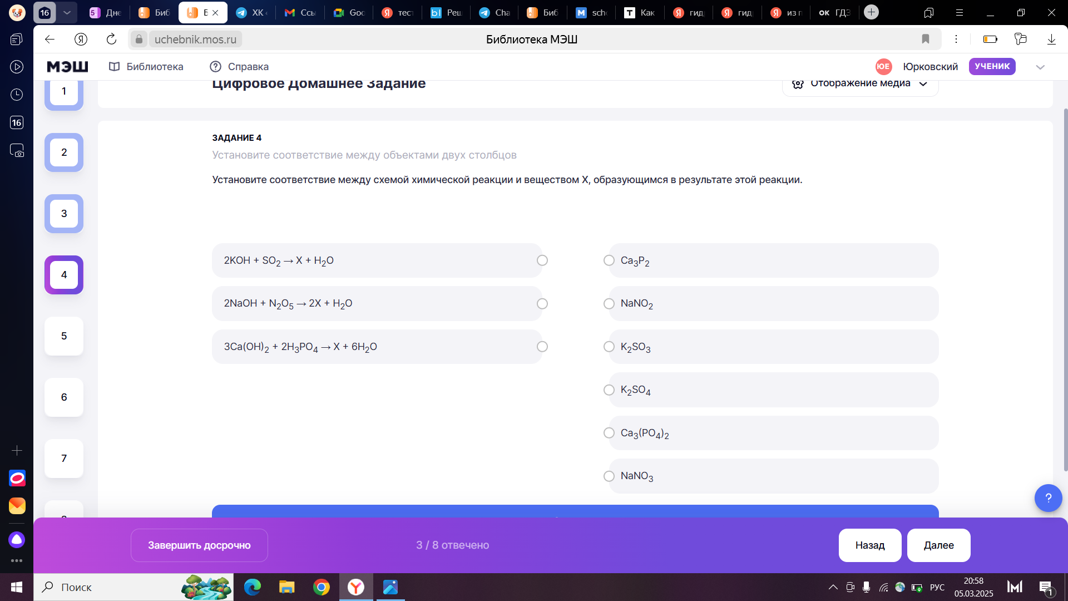
Task: Select the Ca3P2 answer radio
Action: 609,260
